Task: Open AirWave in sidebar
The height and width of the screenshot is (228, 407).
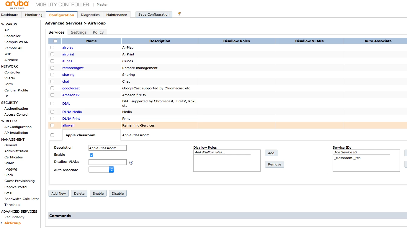Action: [11, 60]
